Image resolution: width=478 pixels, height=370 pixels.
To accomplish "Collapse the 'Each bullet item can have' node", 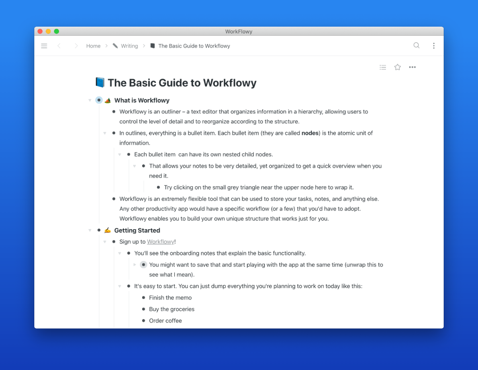I will (x=119, y=154).
